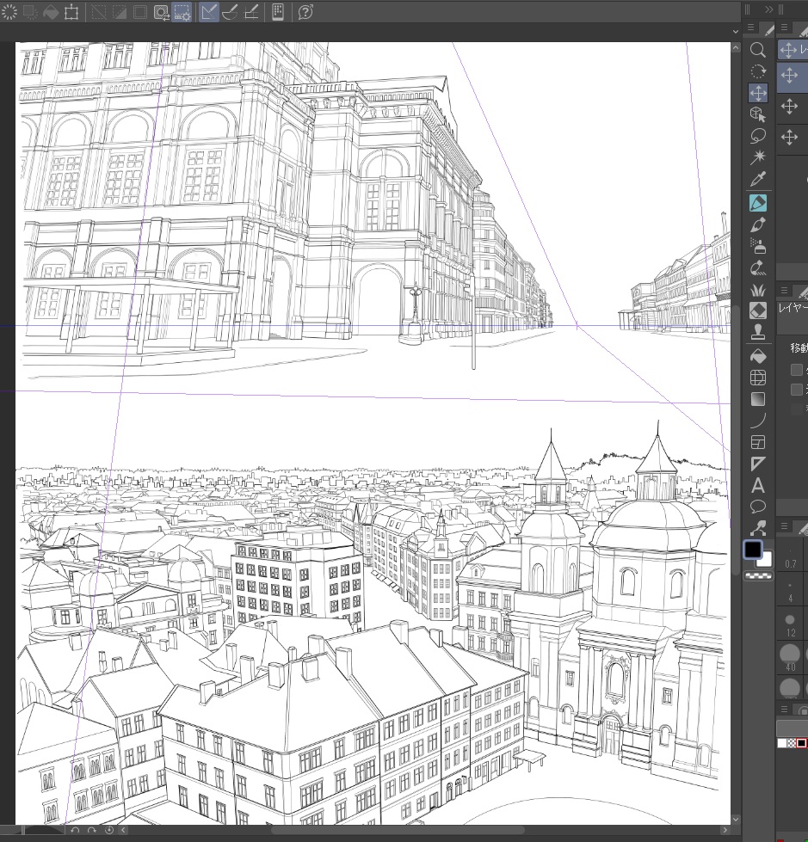Open the brush size palette hamburger menu

coord(785,526)
